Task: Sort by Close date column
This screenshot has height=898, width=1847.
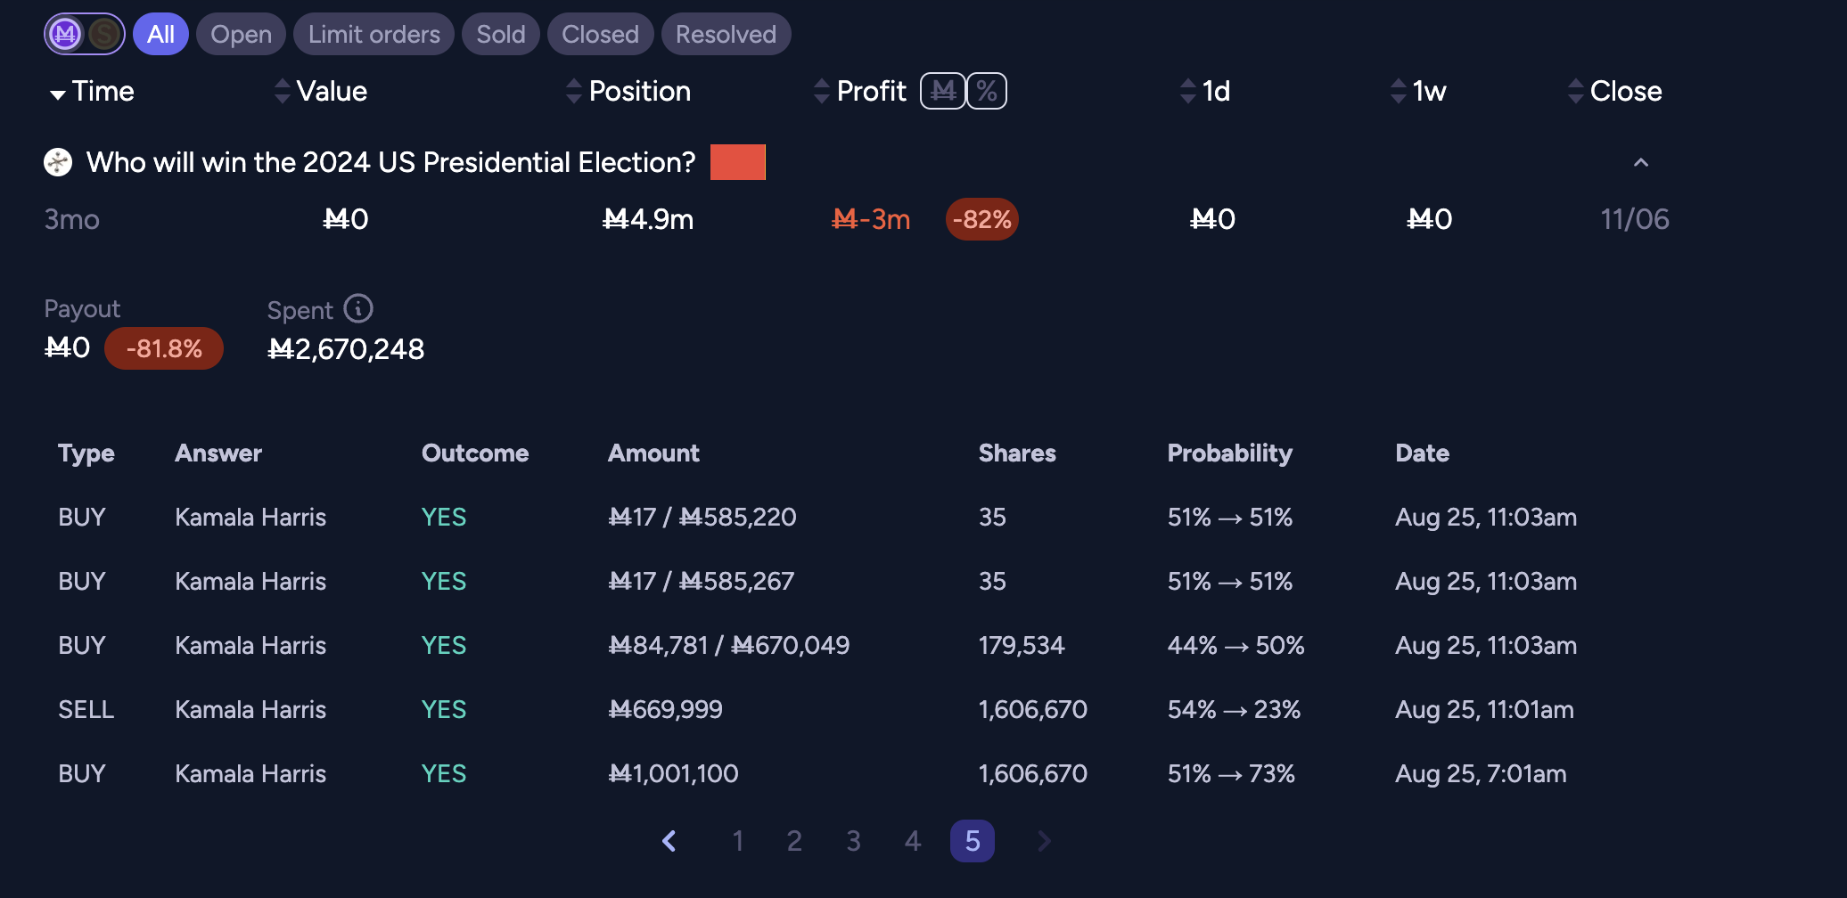Action: coord(1615,91)
